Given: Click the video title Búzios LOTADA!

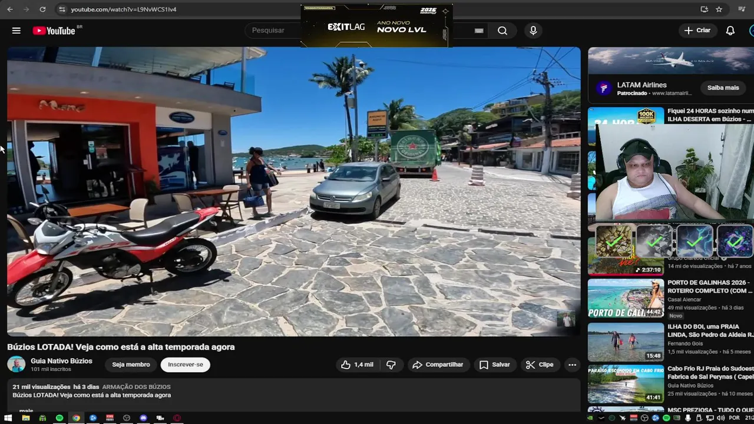Looking at the screenshot, I should point(121,347).
